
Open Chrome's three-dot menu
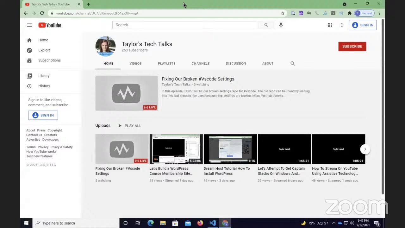coord(379,13)
